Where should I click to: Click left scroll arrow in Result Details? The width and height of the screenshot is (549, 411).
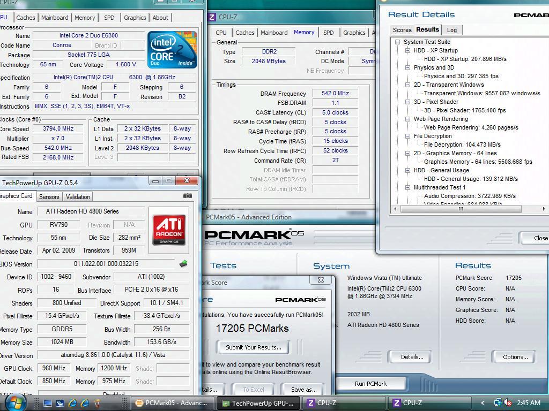coord(395,209)
